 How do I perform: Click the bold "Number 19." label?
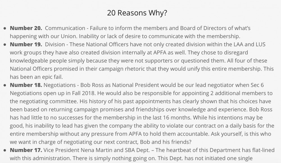tap(26, 44)
